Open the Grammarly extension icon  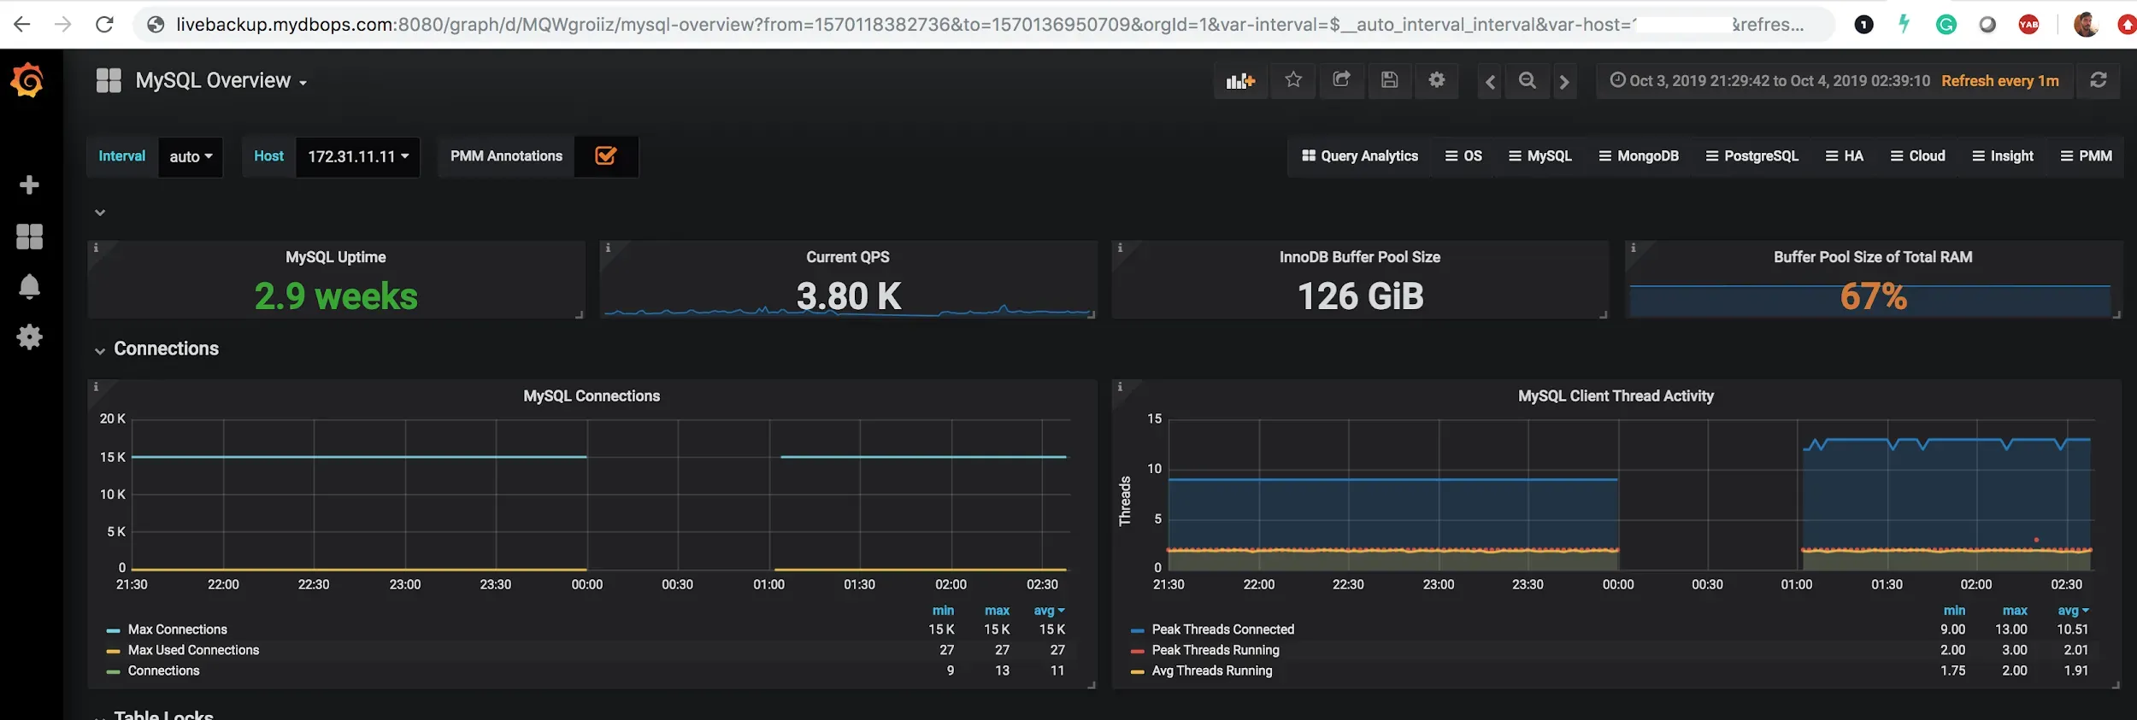(x=1946, y=25)
